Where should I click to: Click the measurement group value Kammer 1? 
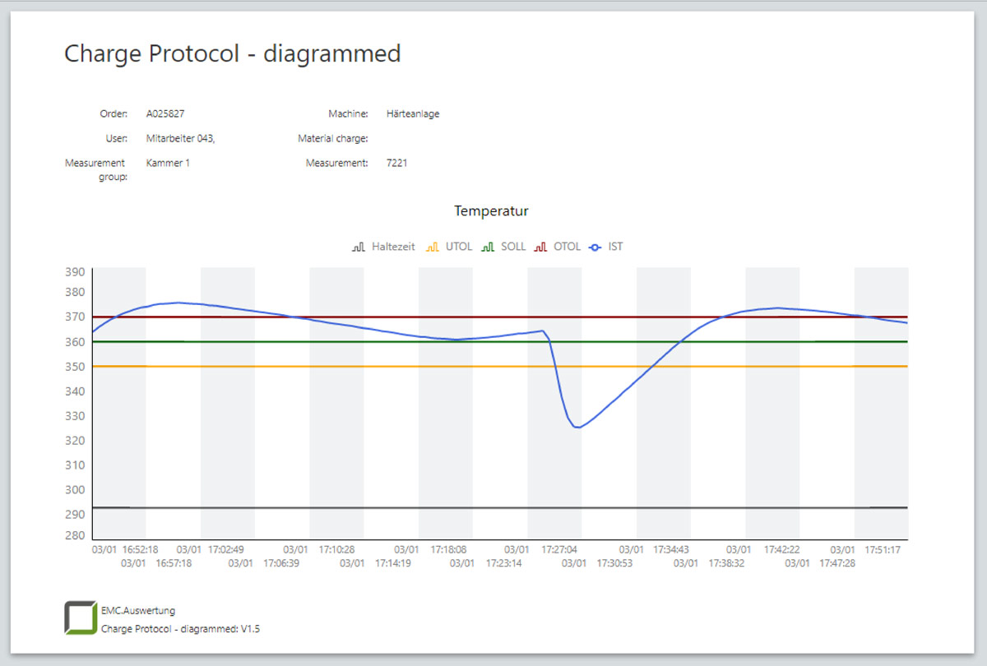(x=168, y=163)
